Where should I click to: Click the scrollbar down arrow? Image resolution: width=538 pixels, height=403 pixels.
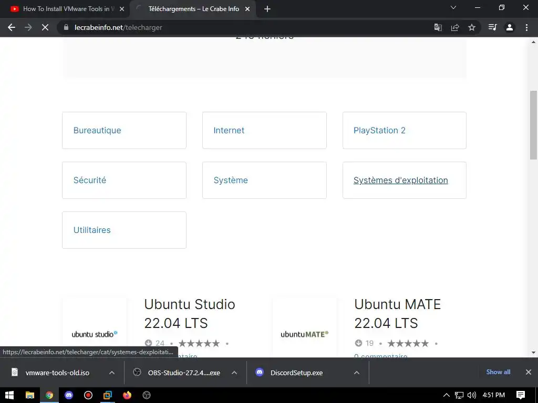coord(534,353)
